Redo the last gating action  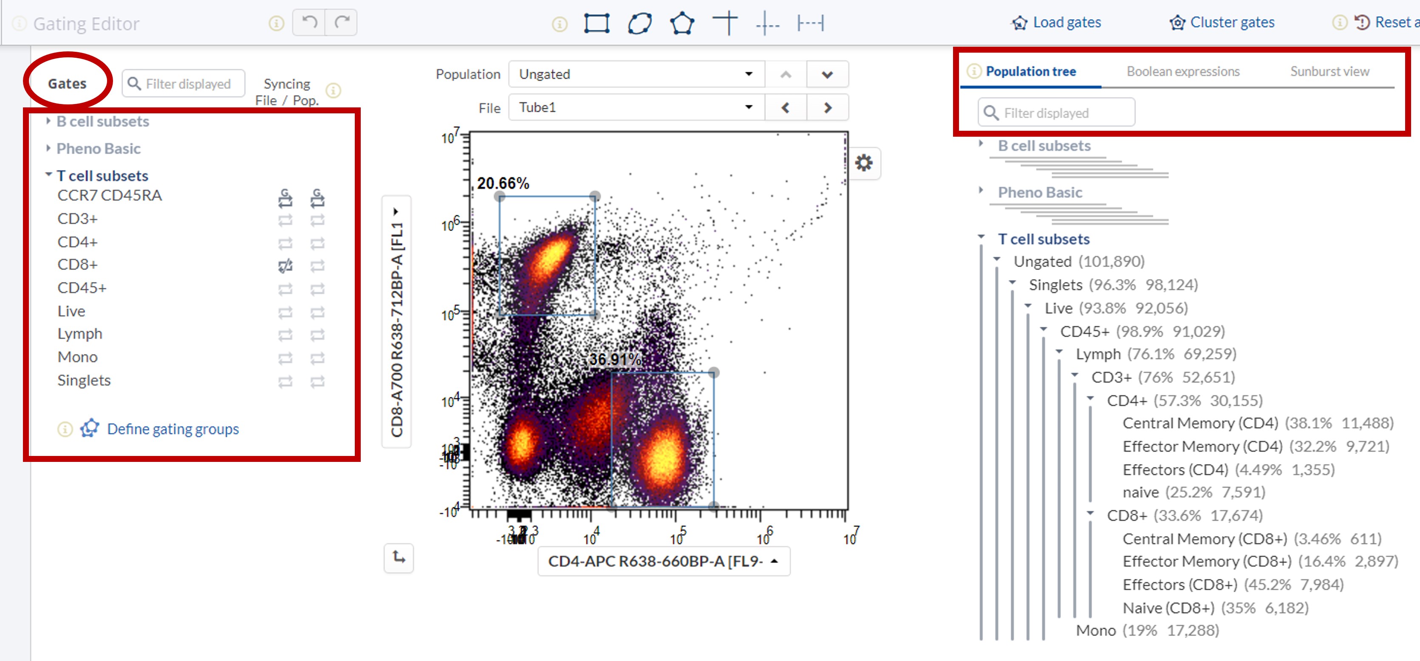(x=341, y=23)
